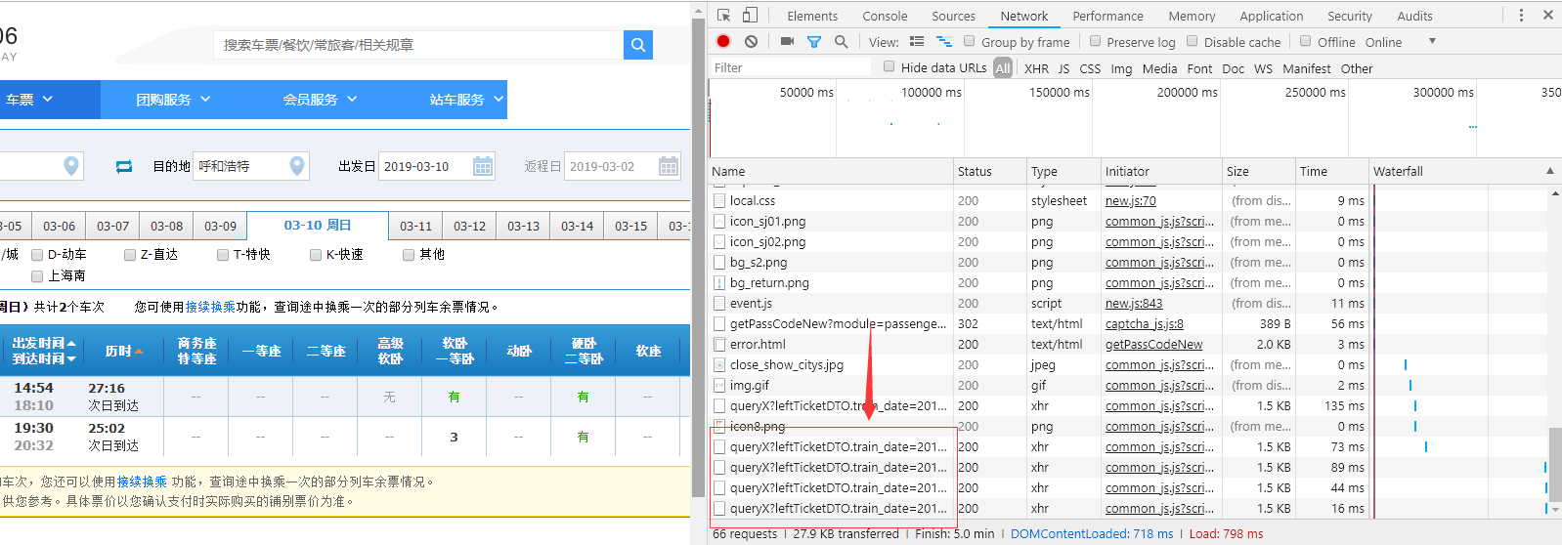
Task: Open network search magnifier icon
Action: coord(841,42)
